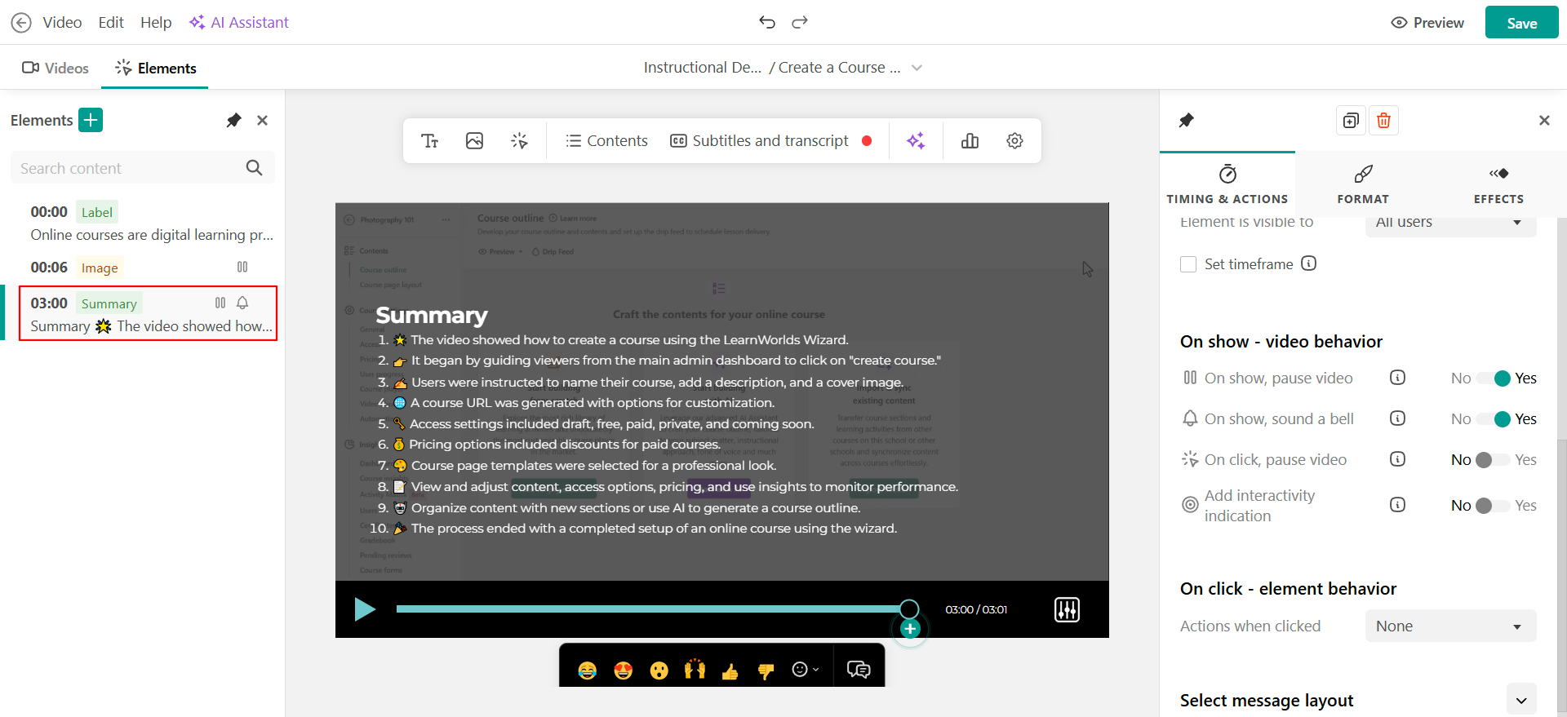Expand Select message layout section

[1521, 700]
